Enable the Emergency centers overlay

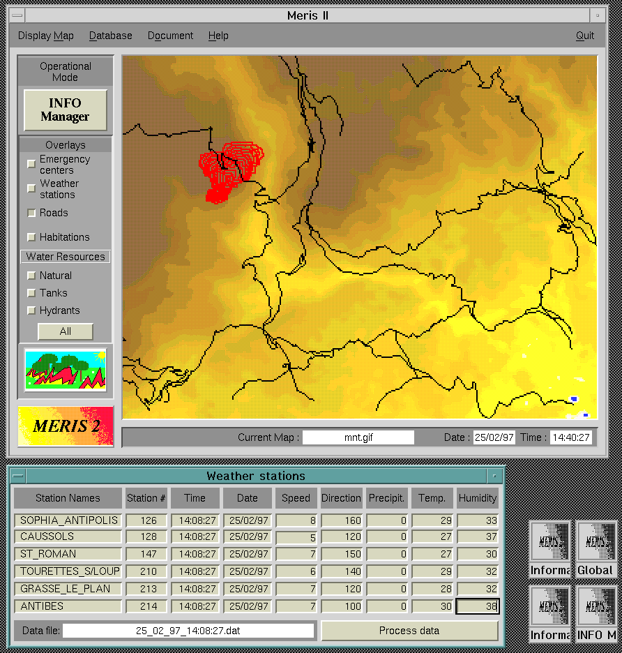click(x=31, y=164)
